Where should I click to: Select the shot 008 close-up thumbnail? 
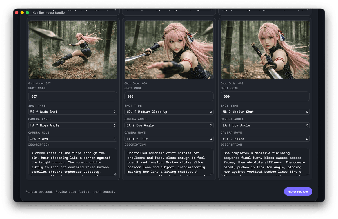coord(169,50)
